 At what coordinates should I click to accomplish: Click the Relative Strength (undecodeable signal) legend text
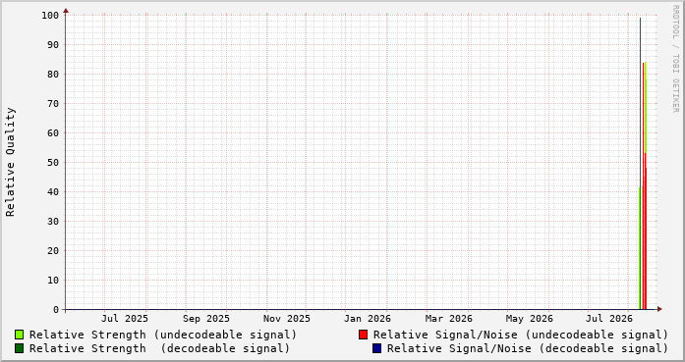(163, 335)
